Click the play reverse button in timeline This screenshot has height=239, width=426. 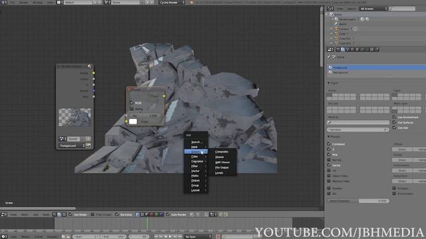(166, 236)
